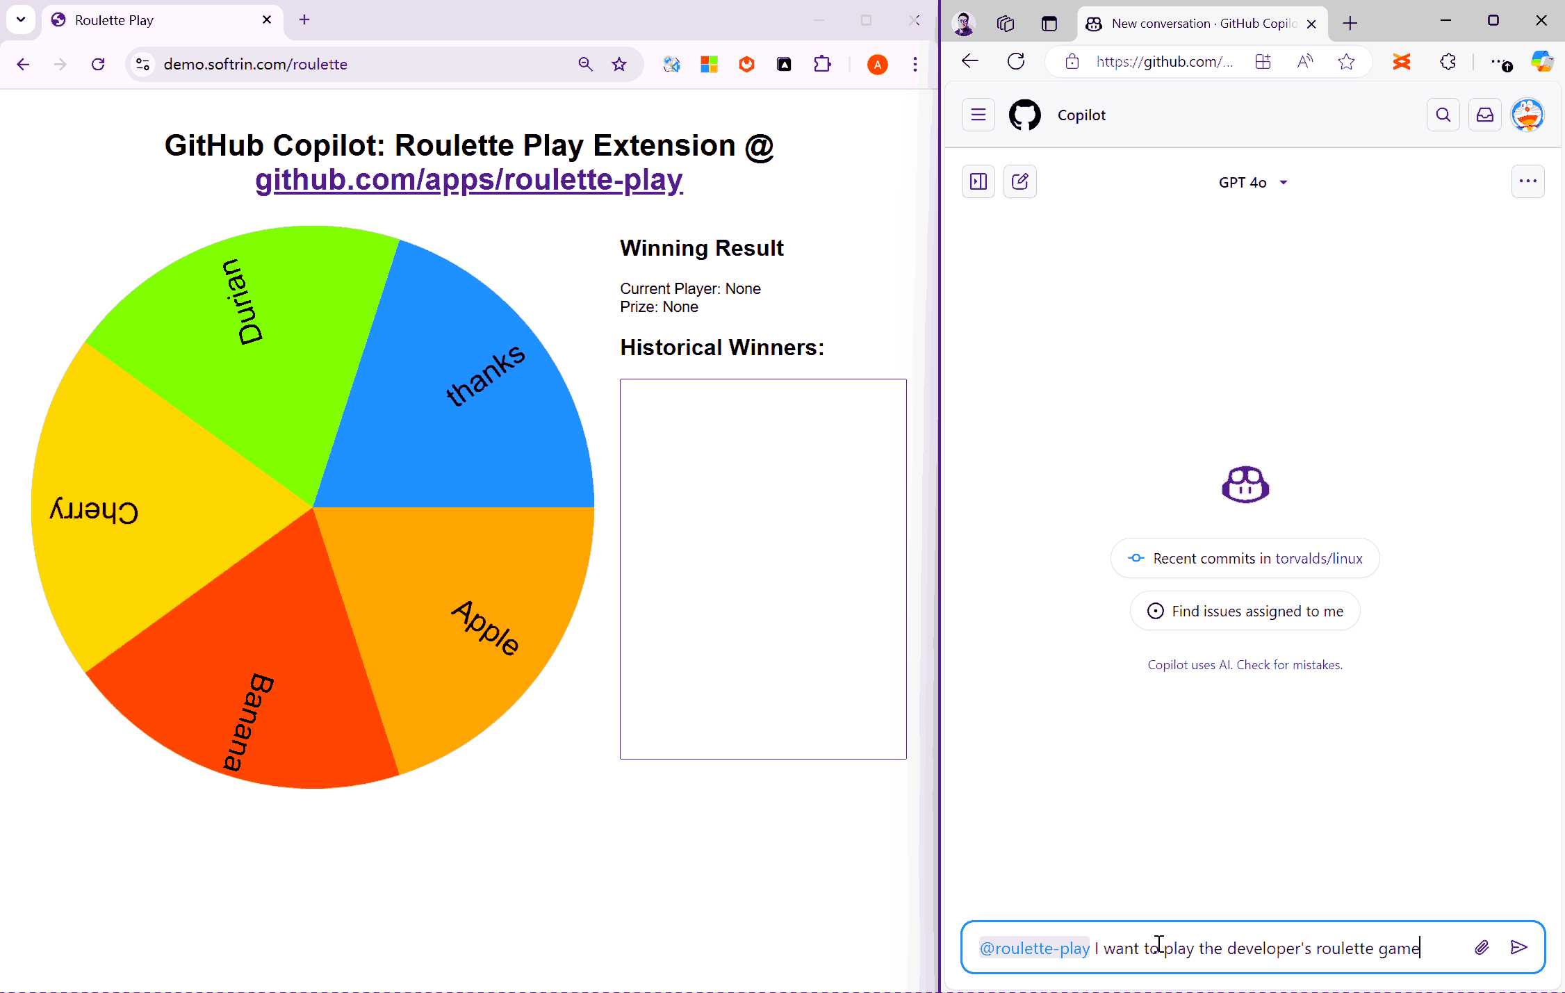Toggle the Copilot conversation sidebar panel
Viewport: 1565px width, 993px height.
pos(978,182)
